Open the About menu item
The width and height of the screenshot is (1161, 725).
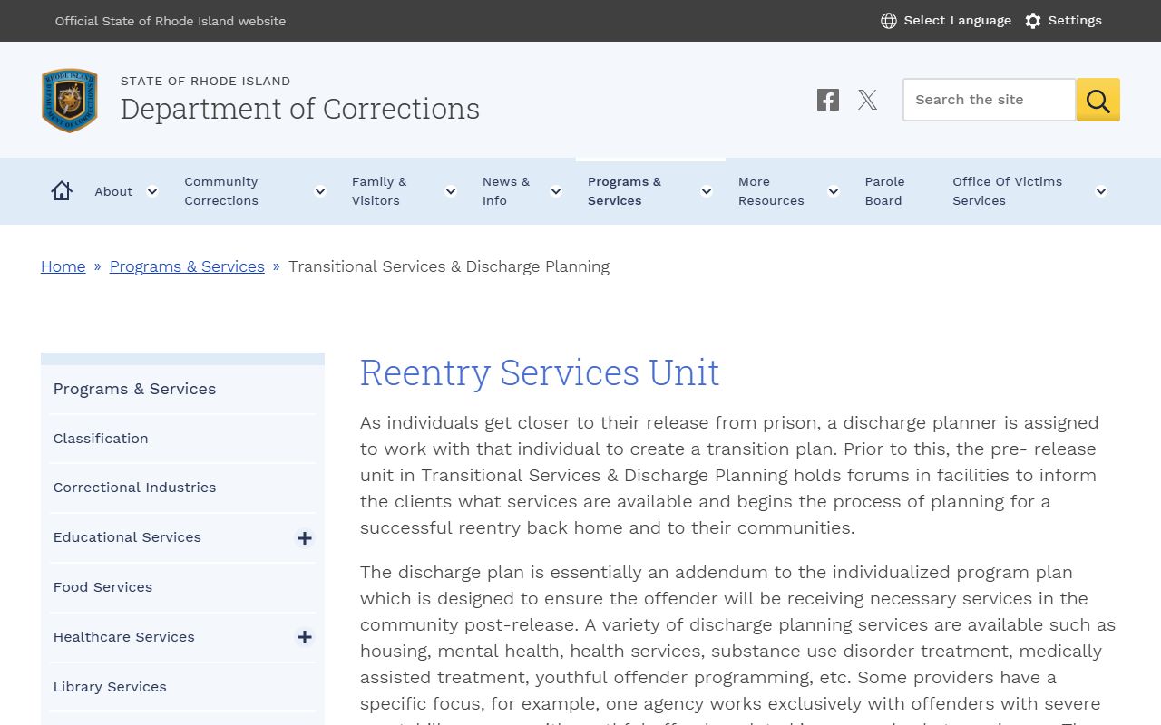113,191
